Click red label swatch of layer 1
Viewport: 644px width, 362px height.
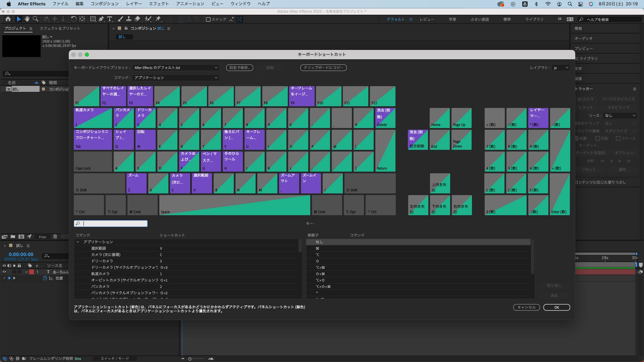pyautogui.click(x=32, y=272)
